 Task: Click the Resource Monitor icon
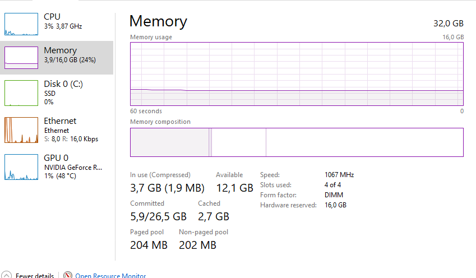click(68, 275)
